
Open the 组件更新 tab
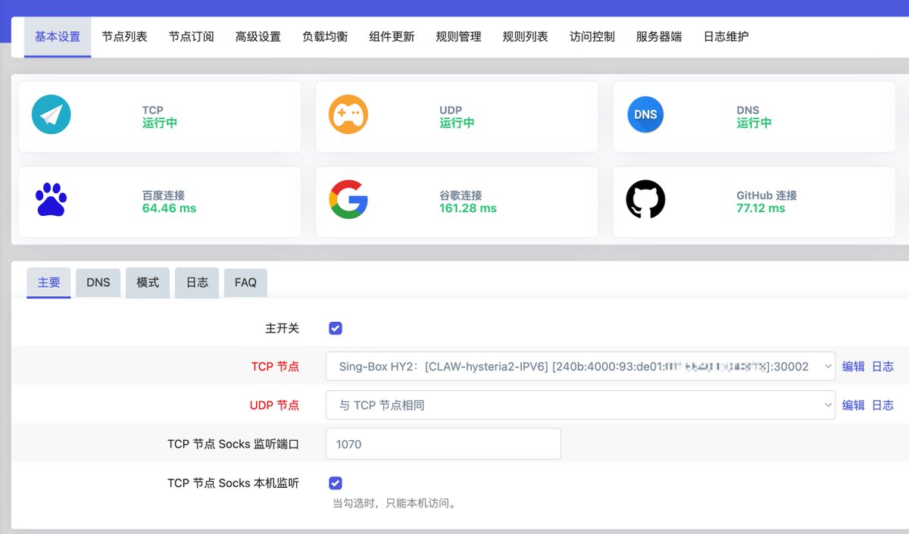coord(392,36)
